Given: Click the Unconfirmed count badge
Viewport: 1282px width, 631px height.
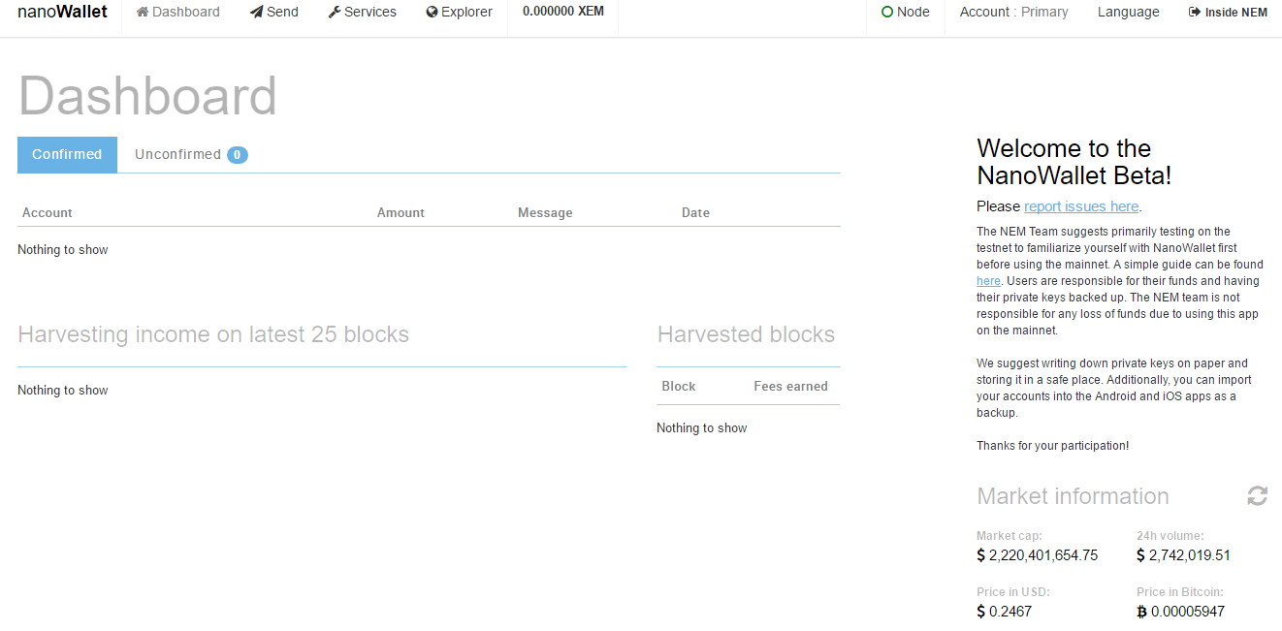Looking at the screenshot, I should 238,155.
